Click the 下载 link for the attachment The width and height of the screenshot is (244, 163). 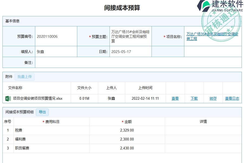[194, 98]
